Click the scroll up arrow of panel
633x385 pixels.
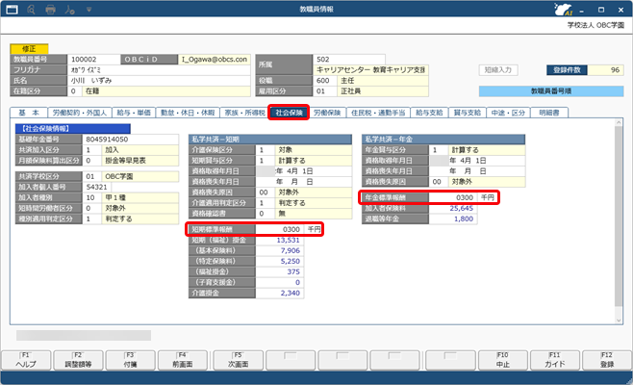(619, 122)
